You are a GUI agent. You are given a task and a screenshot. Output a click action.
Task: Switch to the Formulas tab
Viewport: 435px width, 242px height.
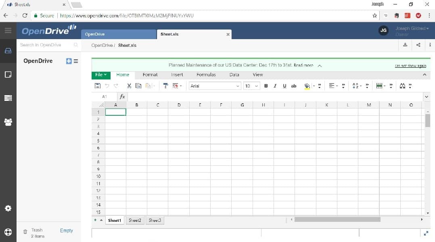coord(206,75)
